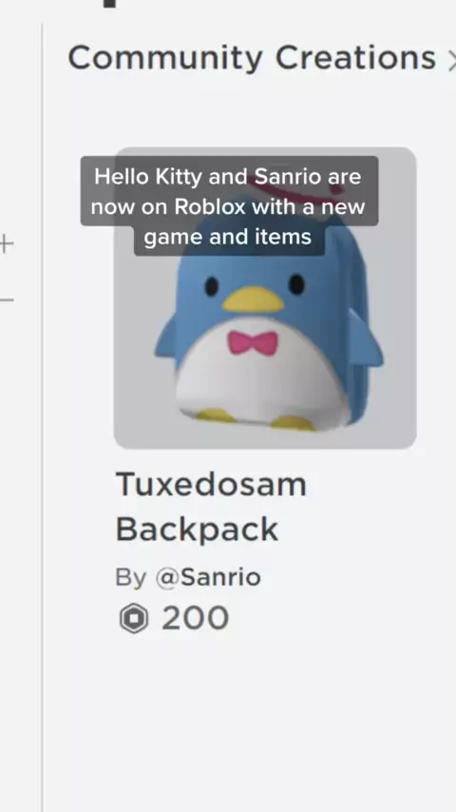Select the Tuxedosam title text
456x812 pixels.
pos(211,485)
